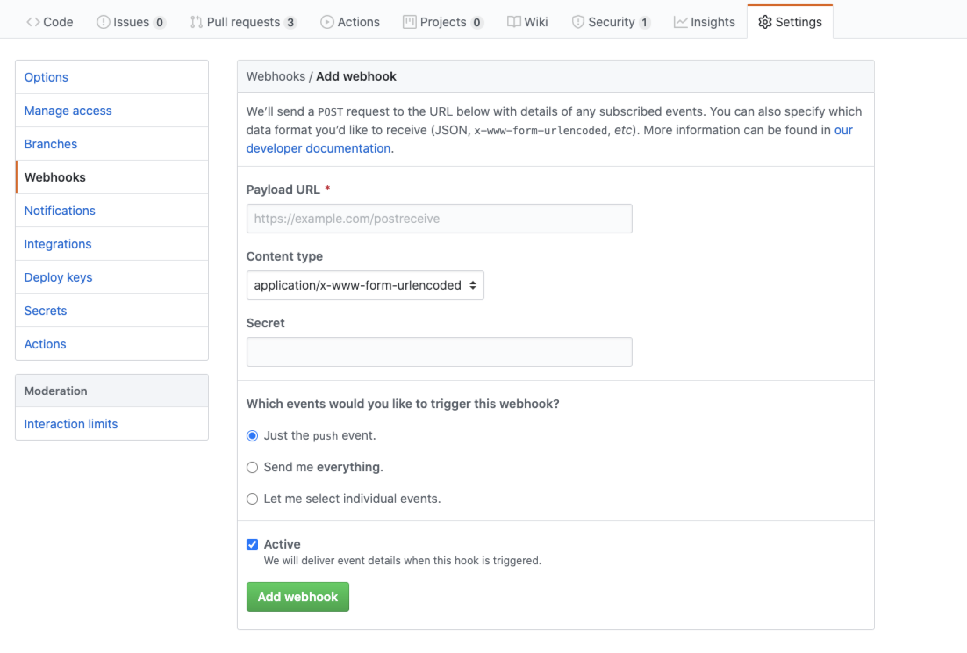
Task: Choose Let me select individual events
Action: [252, 499]
